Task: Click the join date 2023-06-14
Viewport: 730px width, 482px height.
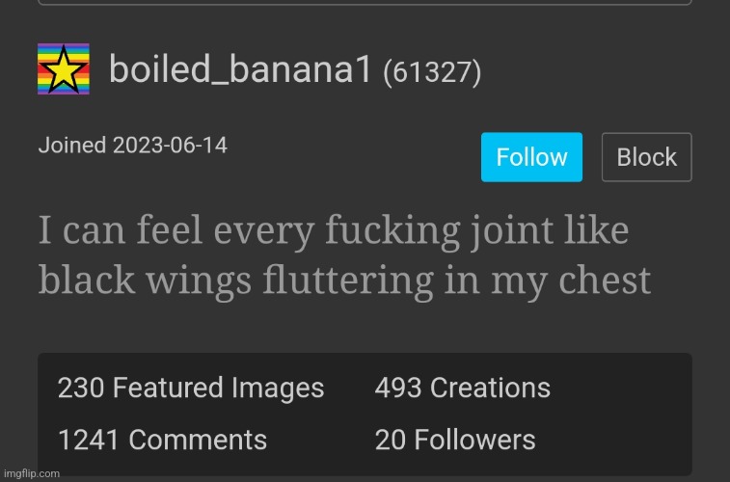Action: pos(170,147)
